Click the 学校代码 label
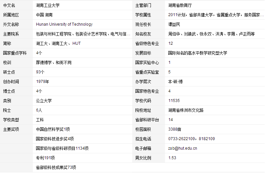 coord(143,101)
